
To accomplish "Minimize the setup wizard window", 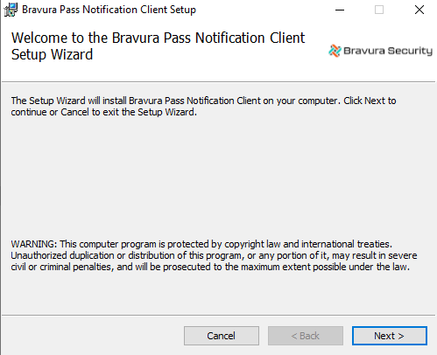I will tap(340, 10).
